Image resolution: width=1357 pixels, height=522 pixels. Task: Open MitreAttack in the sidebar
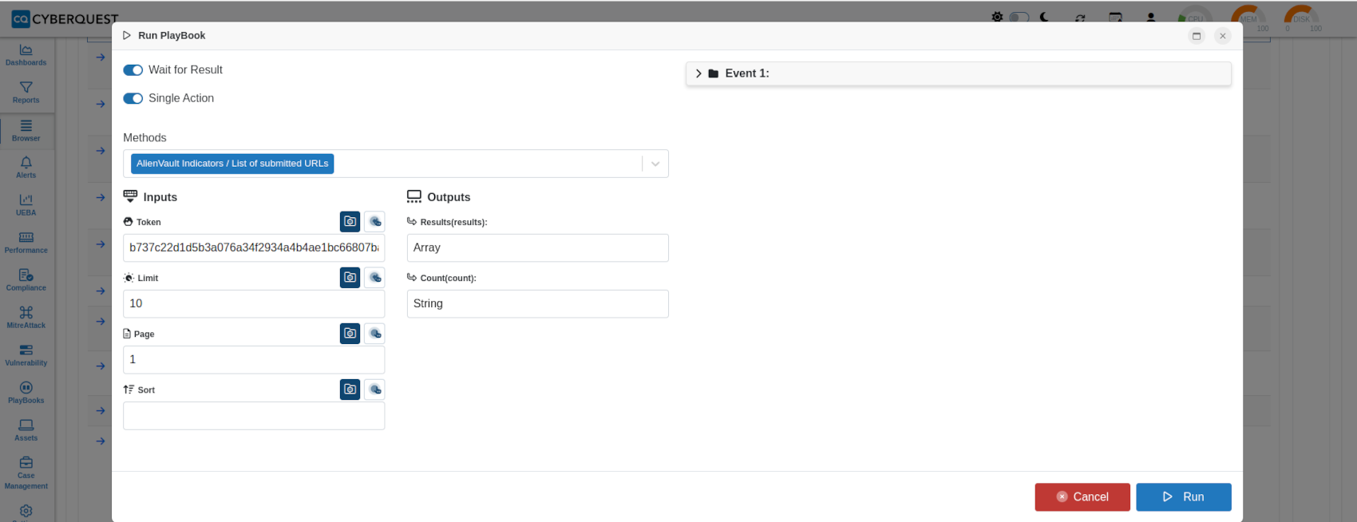tap(26, 317)
